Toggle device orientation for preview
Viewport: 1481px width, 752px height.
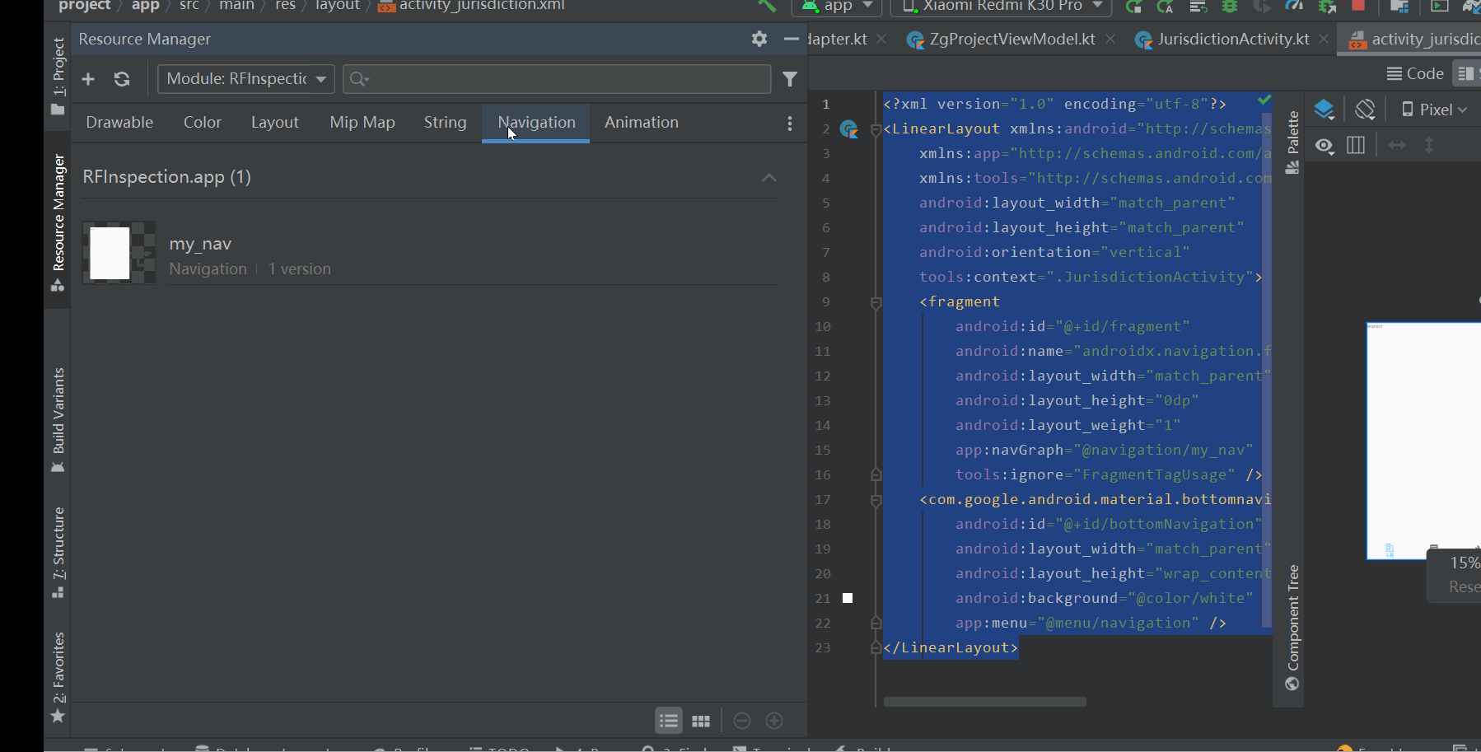pos(1365,110)
